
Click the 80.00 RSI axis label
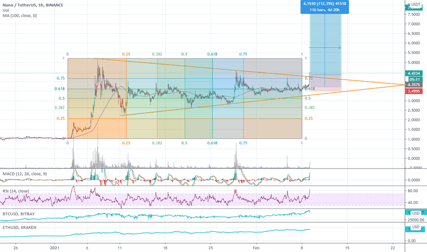click(x=413, y=191)
